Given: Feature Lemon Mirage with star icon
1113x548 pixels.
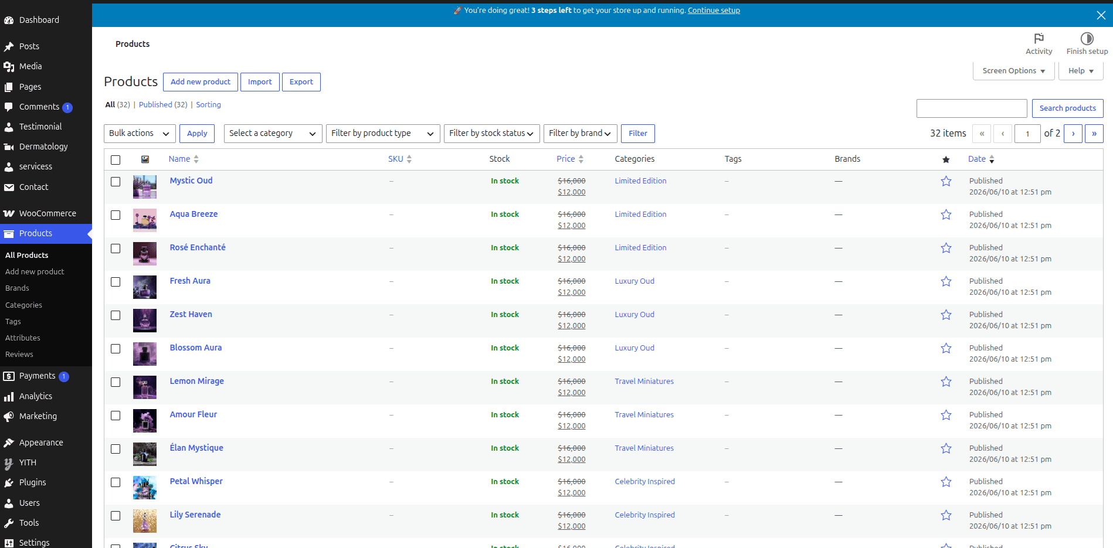Looking at the screenshot, I should 946,382.
